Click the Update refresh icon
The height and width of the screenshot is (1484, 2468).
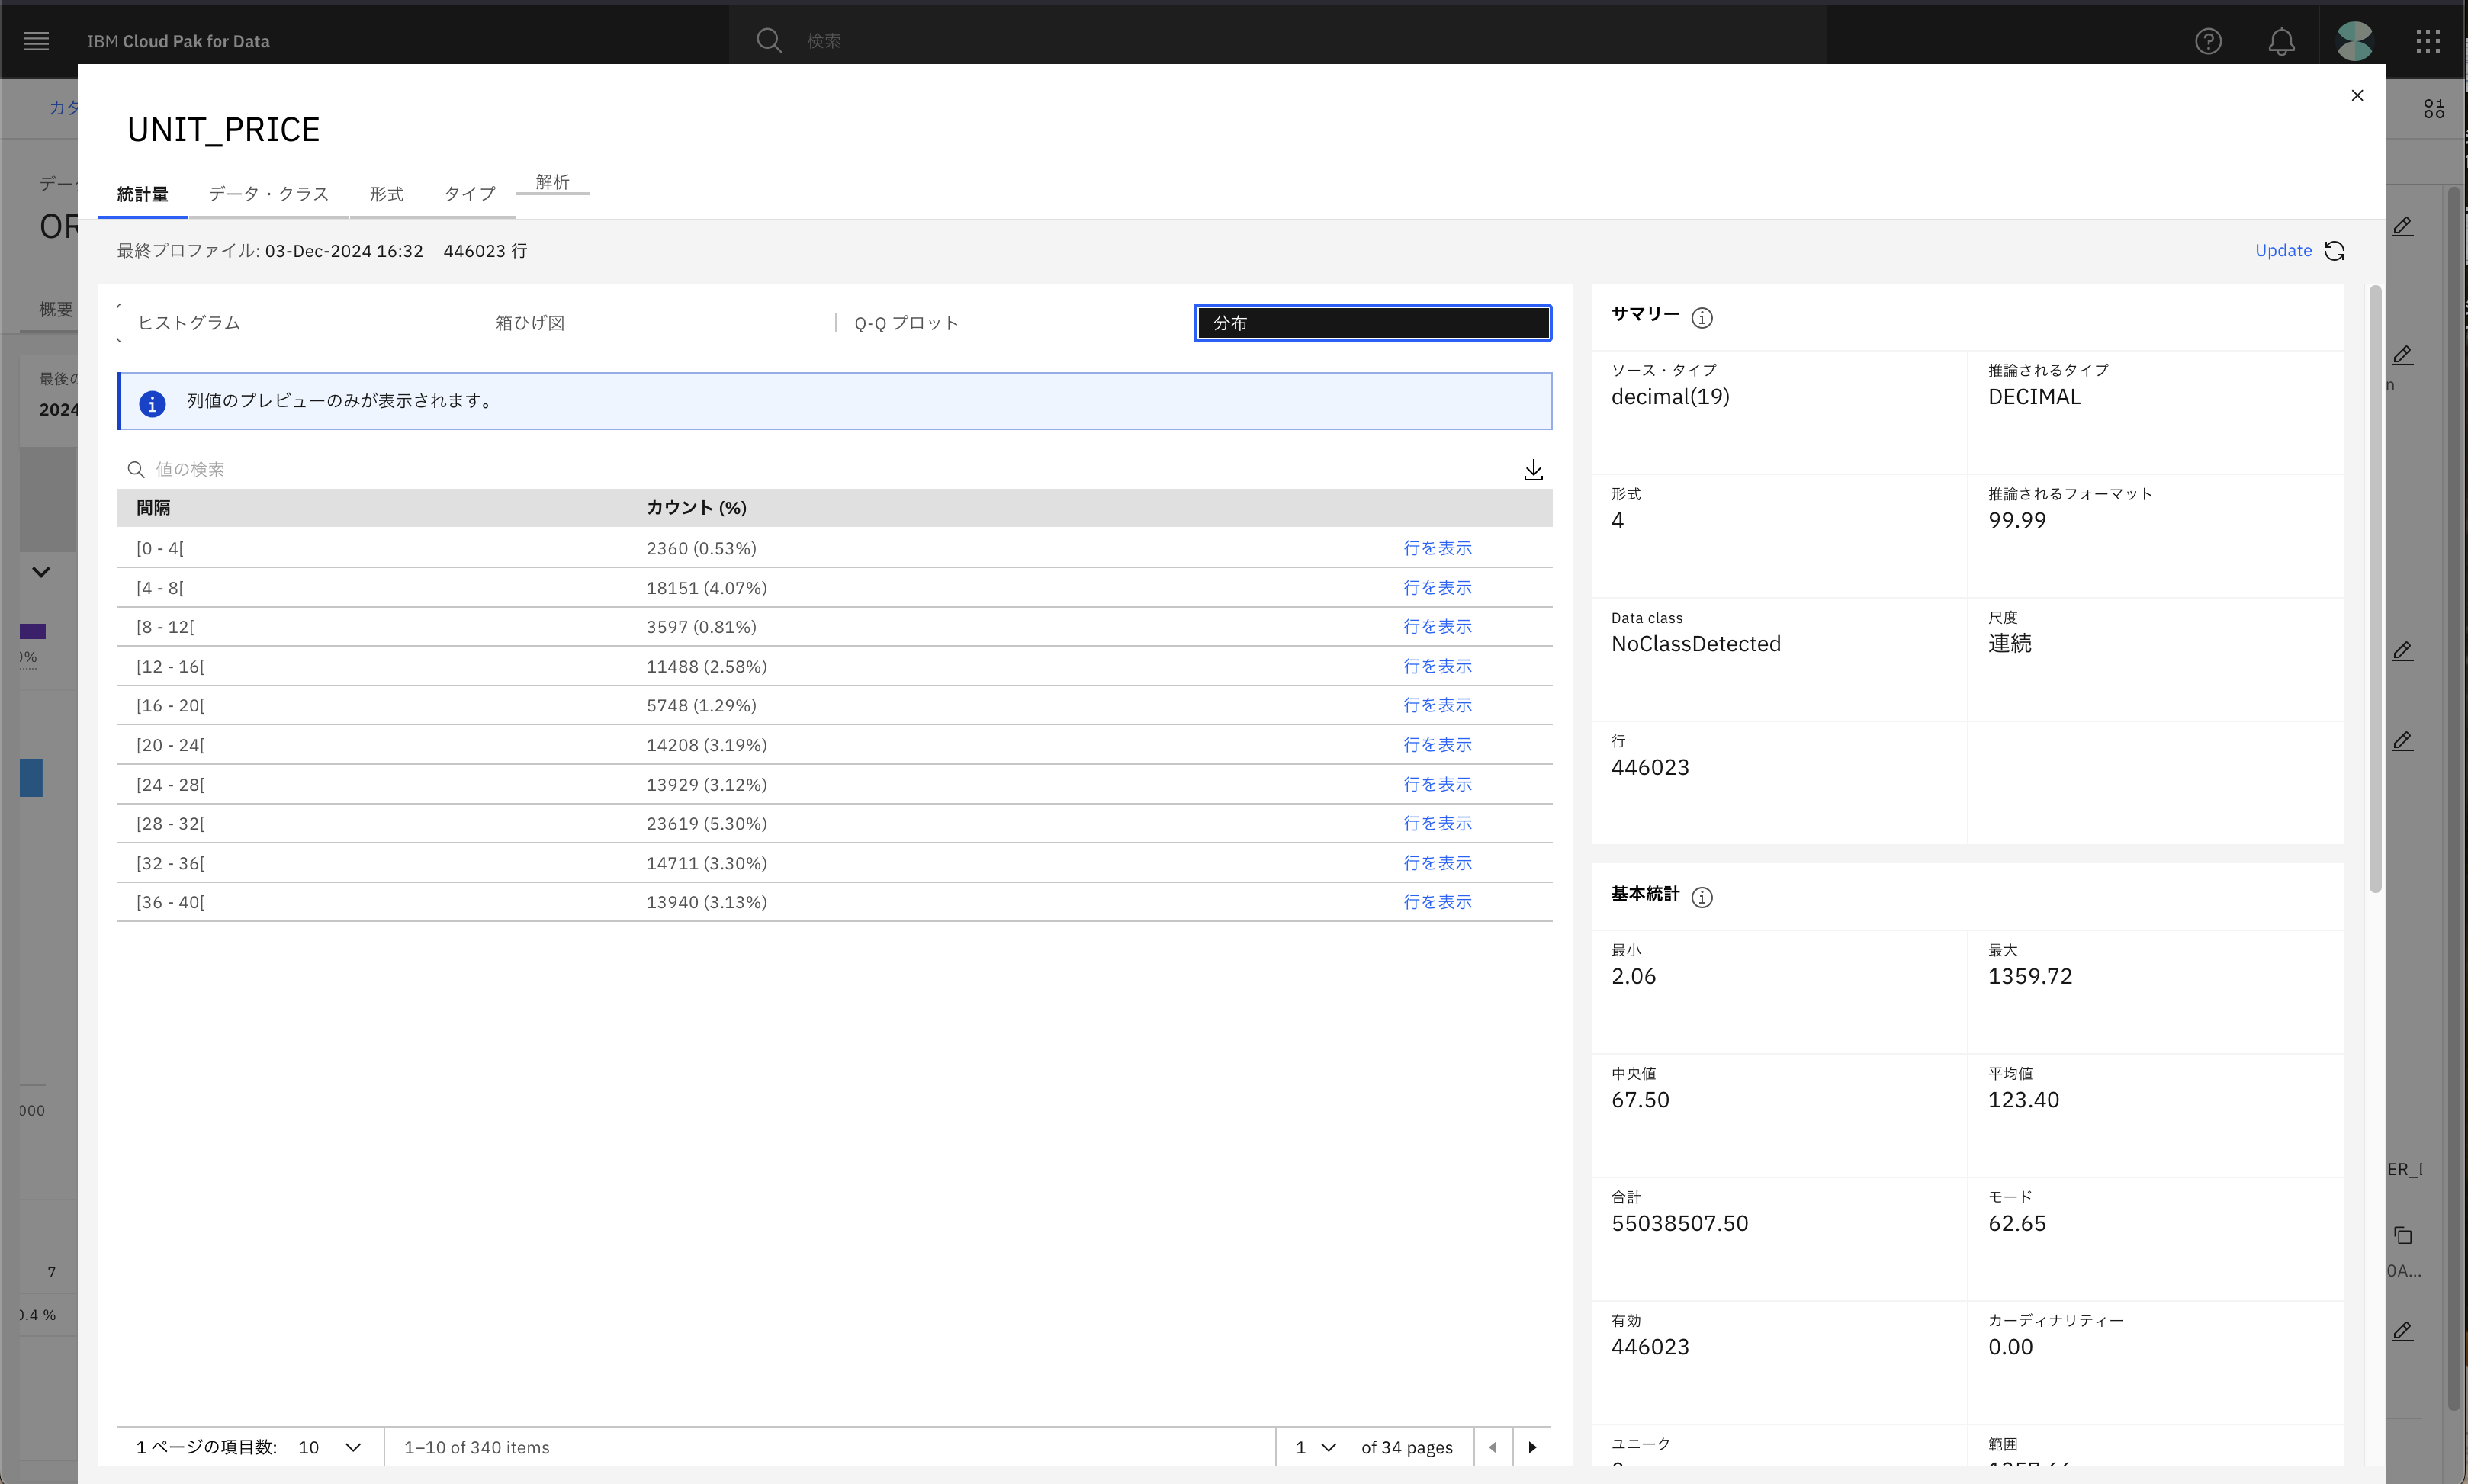point(2334,251)
